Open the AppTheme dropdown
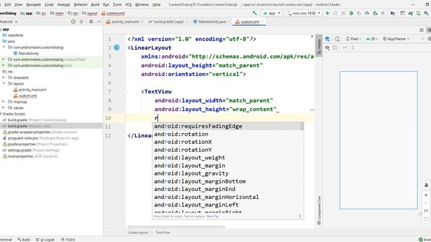Viewport: 431px width, 242px height. click(x=396, y=39)
